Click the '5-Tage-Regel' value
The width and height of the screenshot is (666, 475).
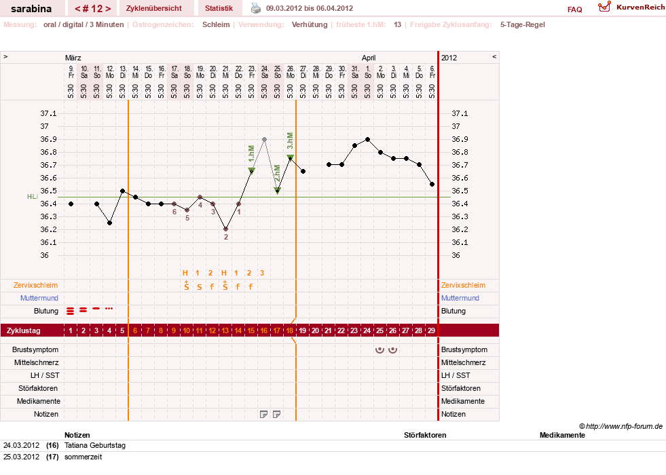point(523,24)
